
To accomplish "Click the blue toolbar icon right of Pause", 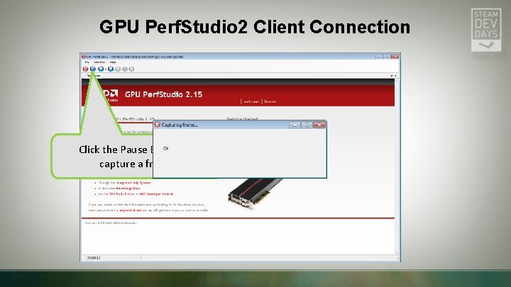I will (101, 69).
